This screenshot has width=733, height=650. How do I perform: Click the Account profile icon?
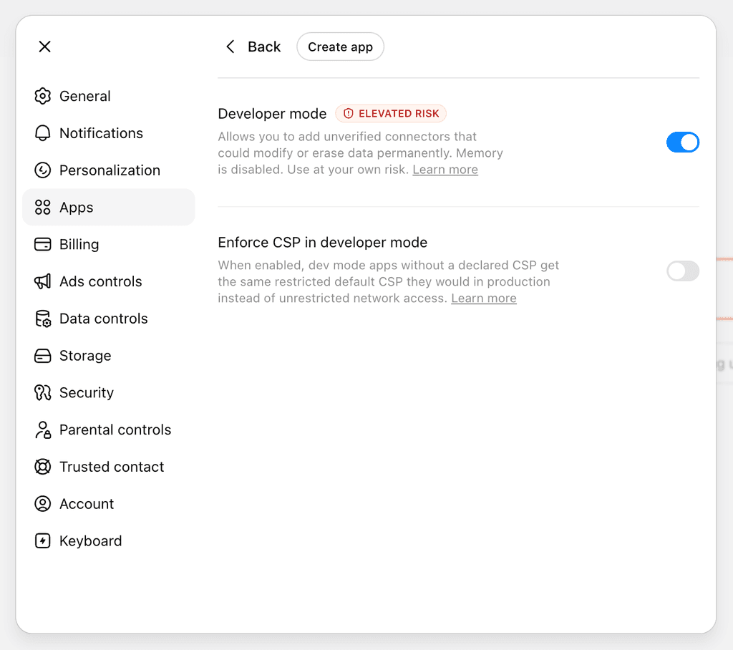click(42, 504)
